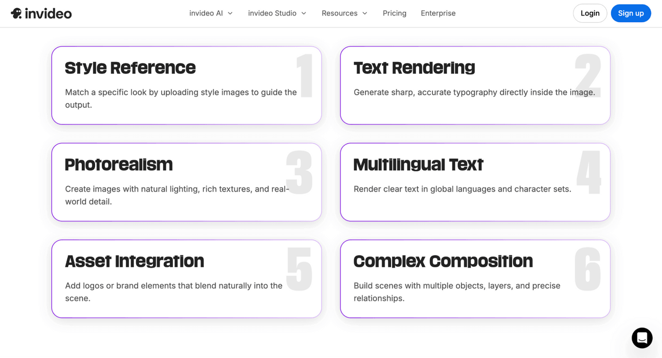Screen dimensions: 662x358
Task: Open the Multilingual Text card heading
Action: [418, 165]
